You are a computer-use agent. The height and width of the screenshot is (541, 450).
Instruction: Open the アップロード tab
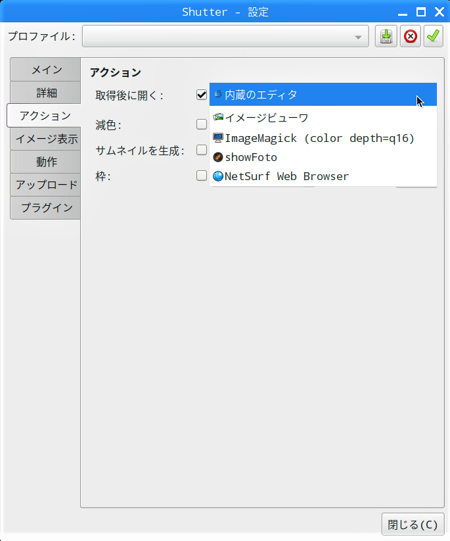[45, 185]
